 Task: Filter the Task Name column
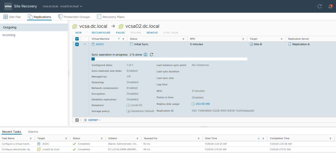pyautogui.click(x=31, y=138)
